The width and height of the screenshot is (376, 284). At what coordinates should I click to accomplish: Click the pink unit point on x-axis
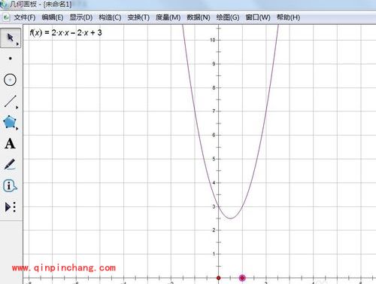[x=242, y=278]
